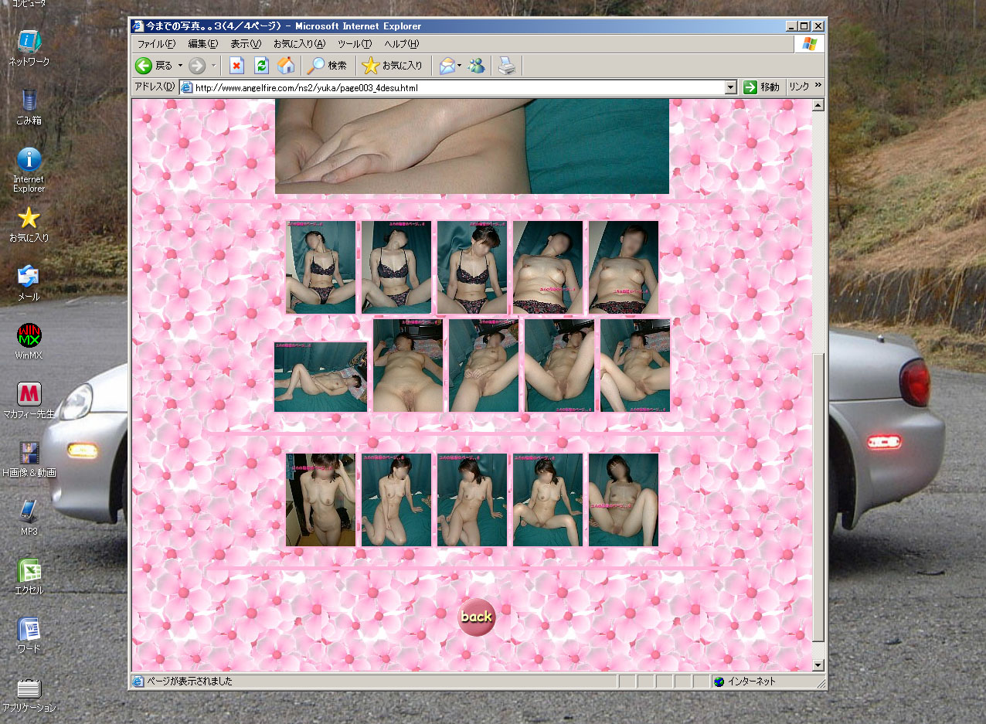This screenshot has height=724, width=986.
Task: Open the address bar URL dropdown
Action: pyautogui.click(x=730, y=87)
